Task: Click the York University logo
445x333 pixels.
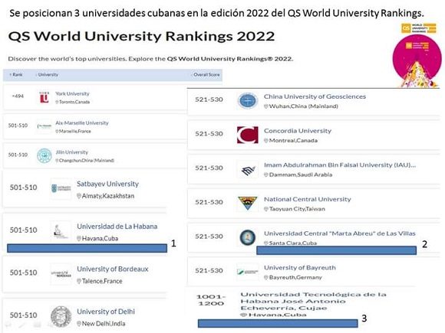Action: pos(44,97)
